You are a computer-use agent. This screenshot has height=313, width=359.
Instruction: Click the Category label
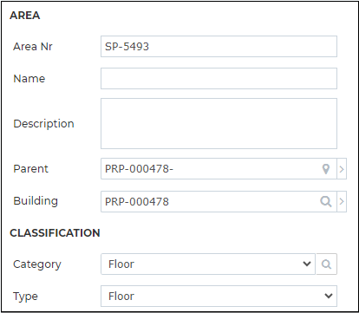37,264
